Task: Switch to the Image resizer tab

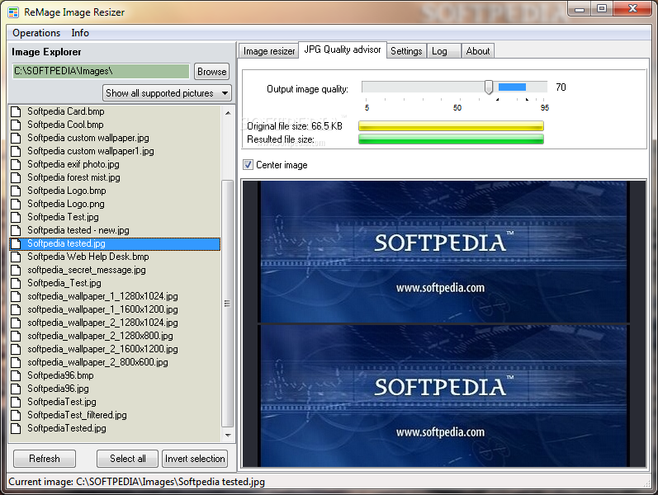Action: pyautogui.click(x=269, y=51)
